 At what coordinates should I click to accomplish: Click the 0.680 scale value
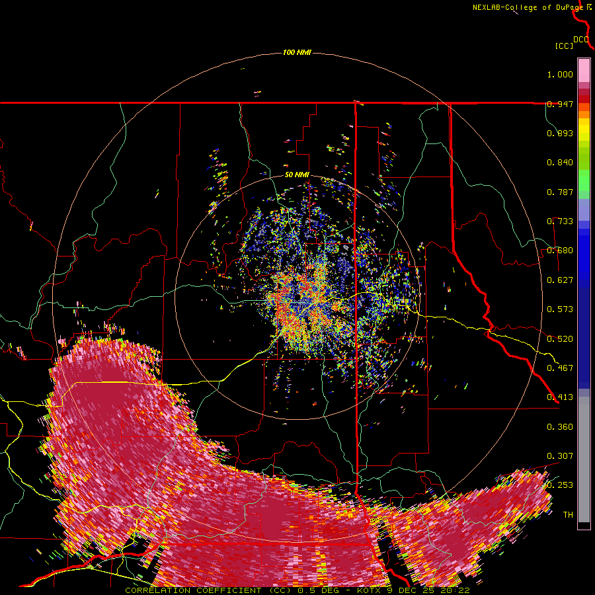[x=560, y=251]
